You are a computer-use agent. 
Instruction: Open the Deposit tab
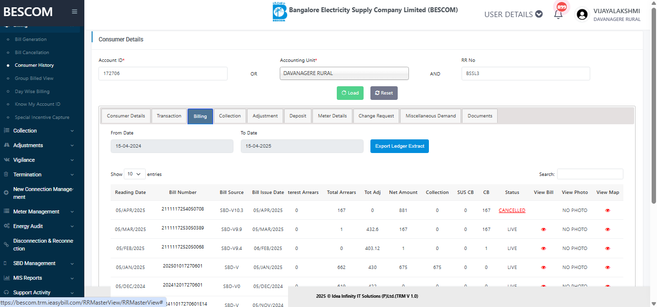pos(298,116)
